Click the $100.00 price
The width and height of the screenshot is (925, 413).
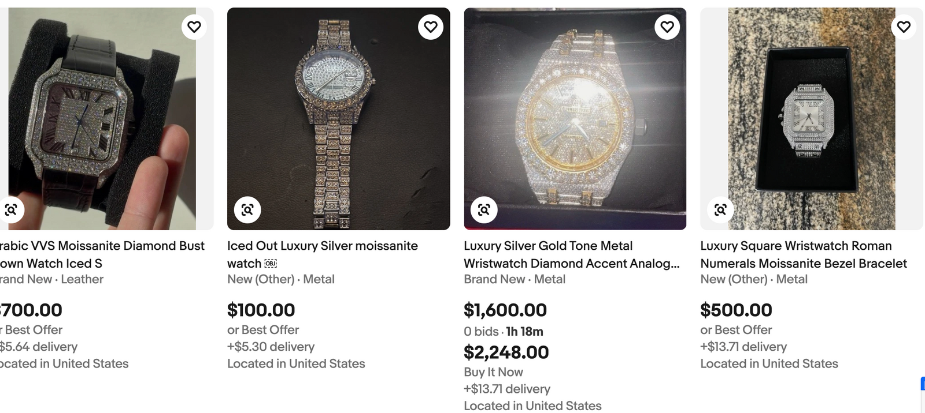261,310
